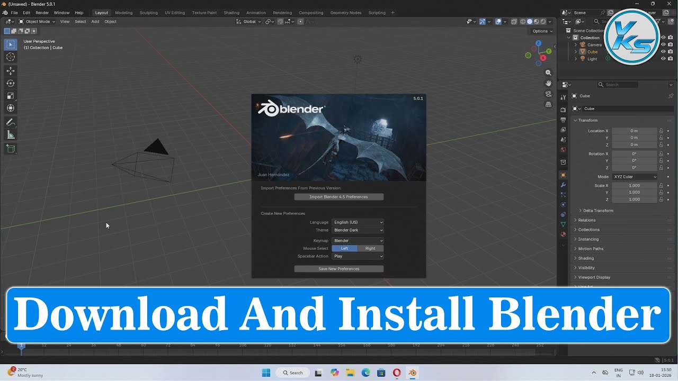Expand the Camera item in outliner
Screen dimensions: 678x381
click(x=576, y=45)
